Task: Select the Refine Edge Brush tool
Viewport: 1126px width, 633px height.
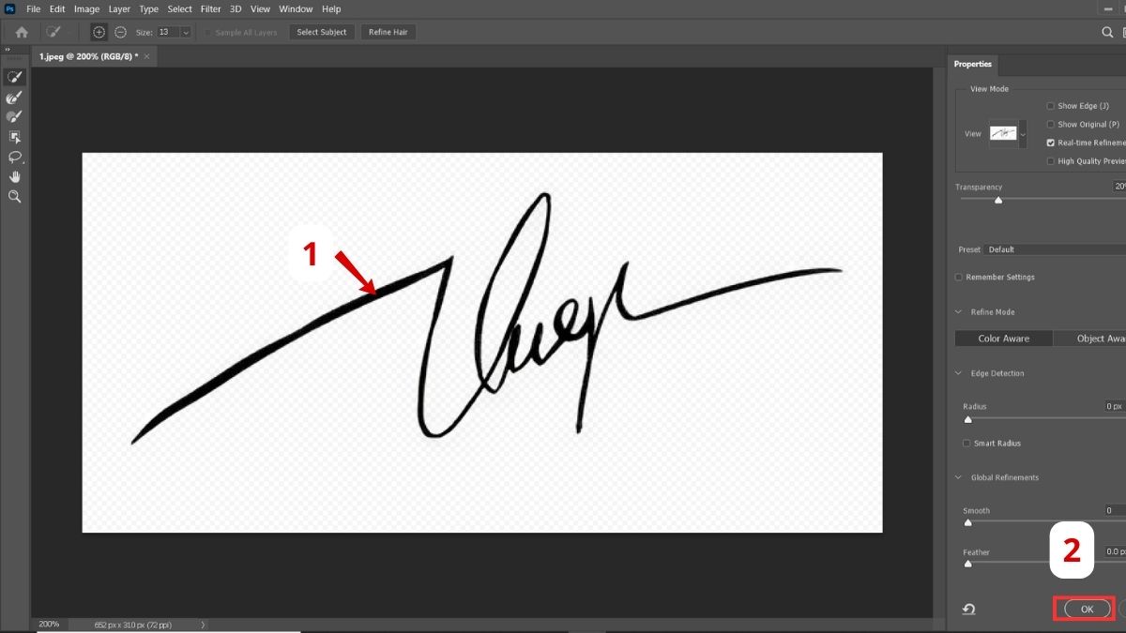Action: pos(13,98)
